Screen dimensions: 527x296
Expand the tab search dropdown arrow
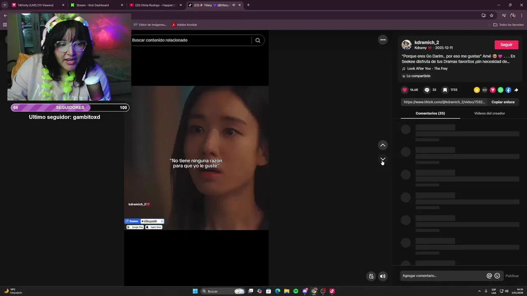5,5
